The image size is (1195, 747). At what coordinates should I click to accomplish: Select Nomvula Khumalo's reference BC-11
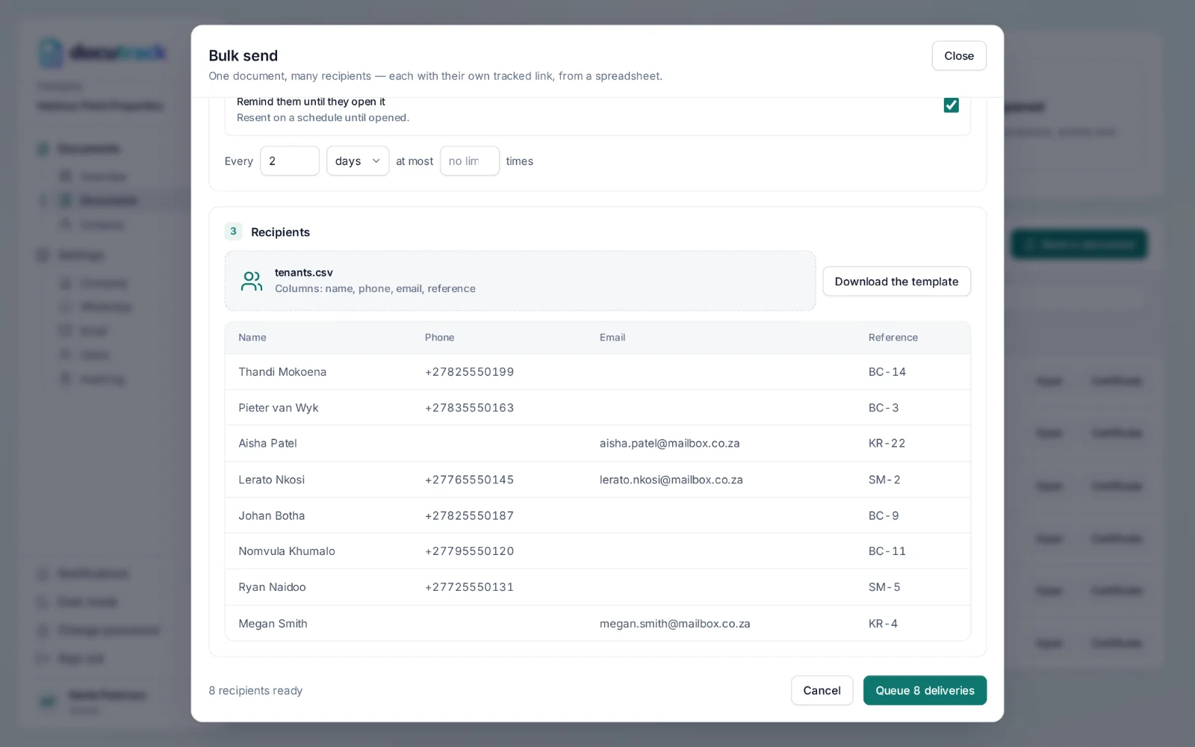[x=887, y=551]
